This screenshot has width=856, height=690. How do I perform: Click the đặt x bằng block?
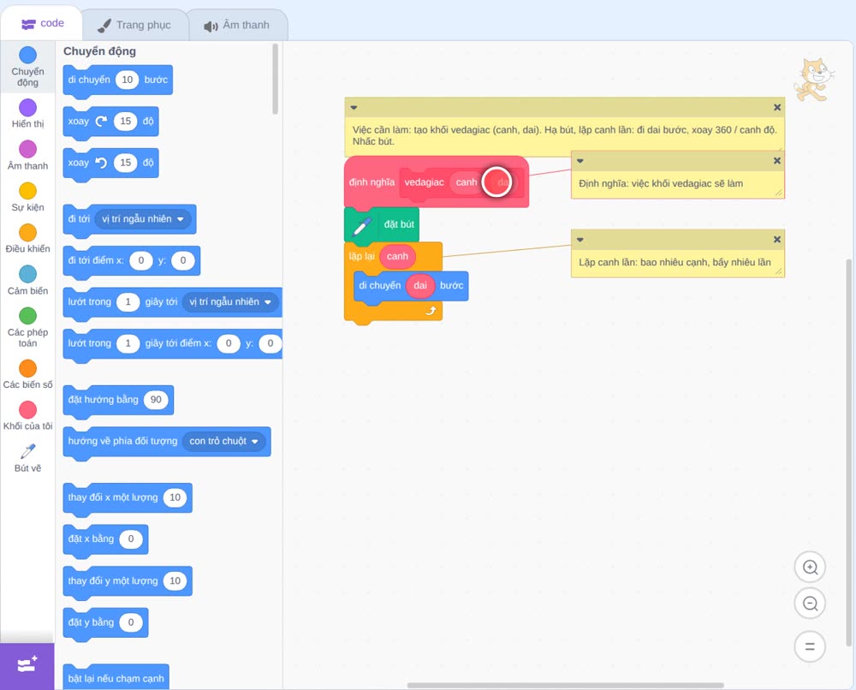[x=105, y=540]
